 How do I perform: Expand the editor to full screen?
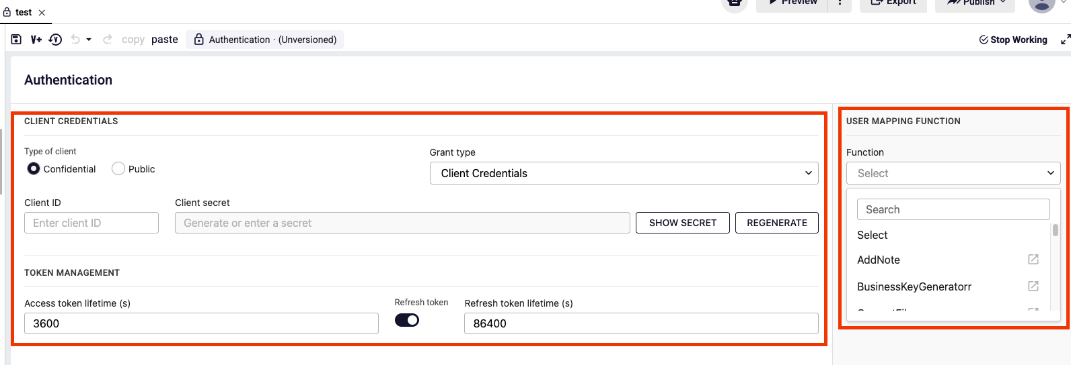(x=1065, y=40)
